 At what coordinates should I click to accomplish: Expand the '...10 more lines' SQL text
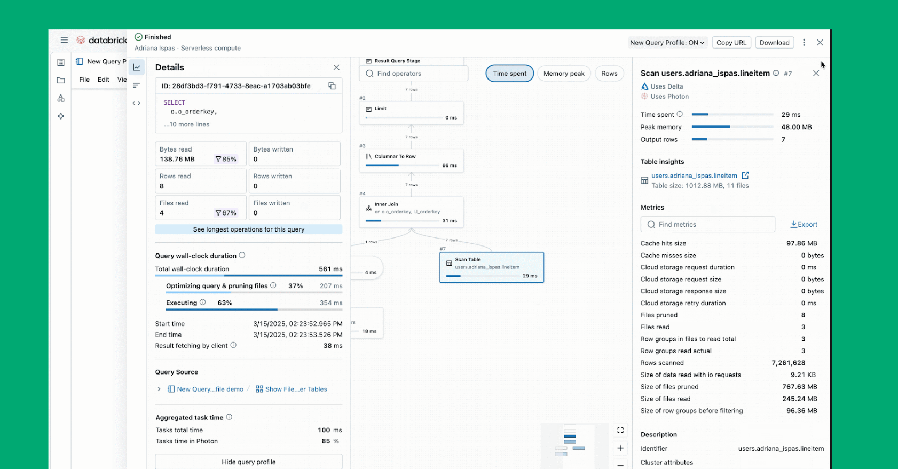coord(187,124)
